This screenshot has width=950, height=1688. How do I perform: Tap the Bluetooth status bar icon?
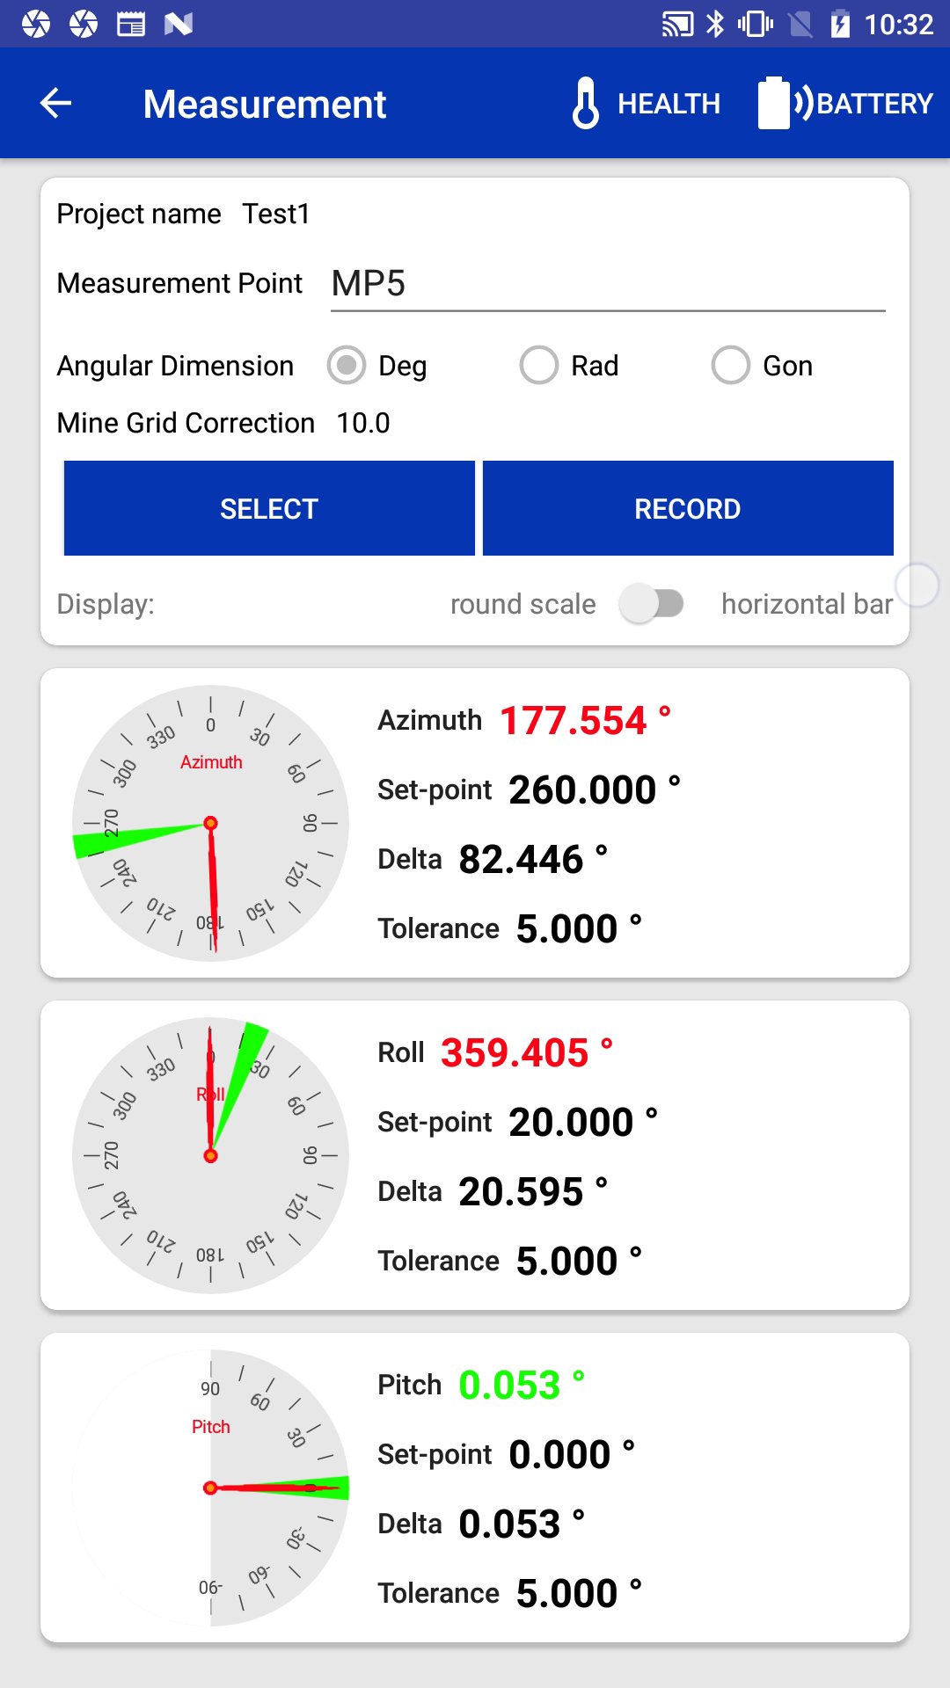click(715, 24)
